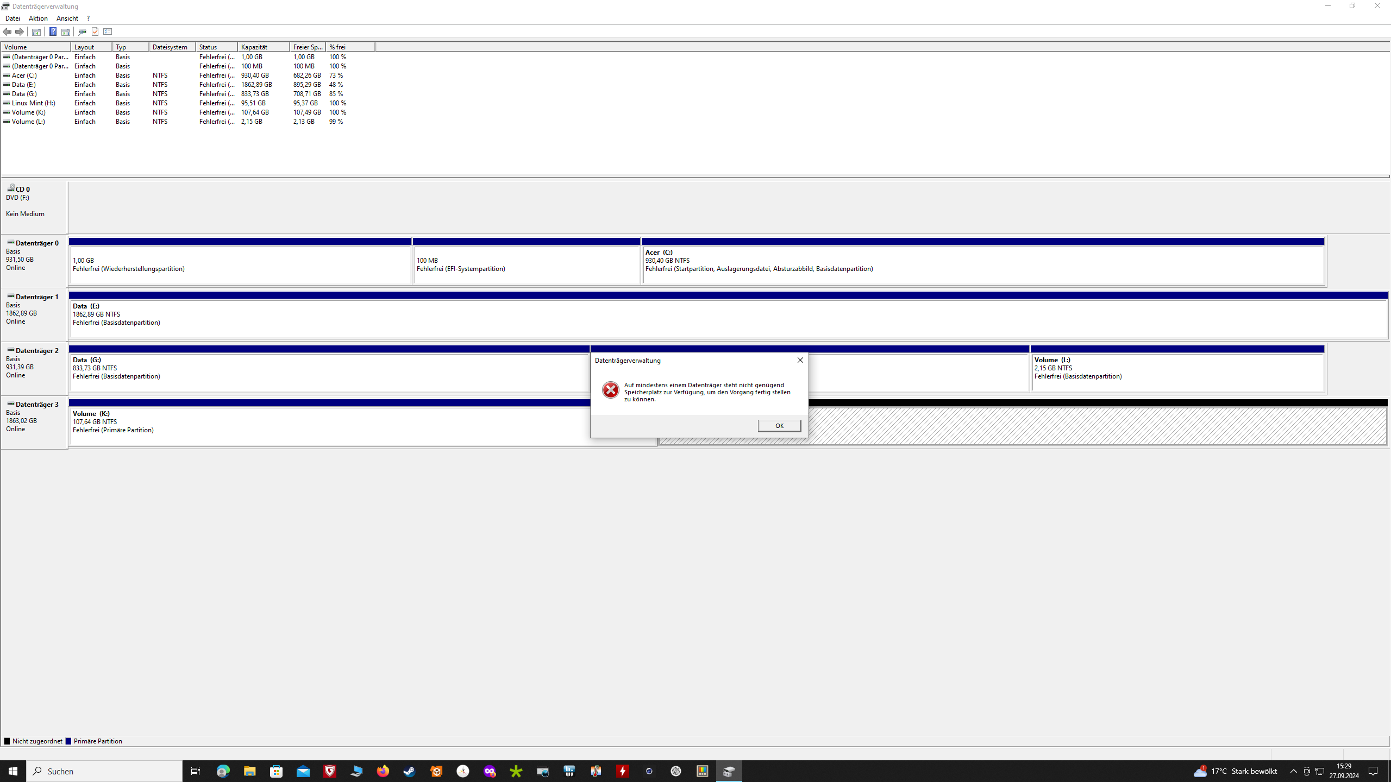The image size is (1391, 782).
Task: Open the Aktion menu
Action: (x=38, y=18)
